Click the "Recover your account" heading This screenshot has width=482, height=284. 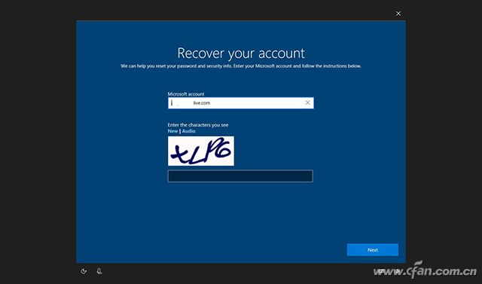241,53
